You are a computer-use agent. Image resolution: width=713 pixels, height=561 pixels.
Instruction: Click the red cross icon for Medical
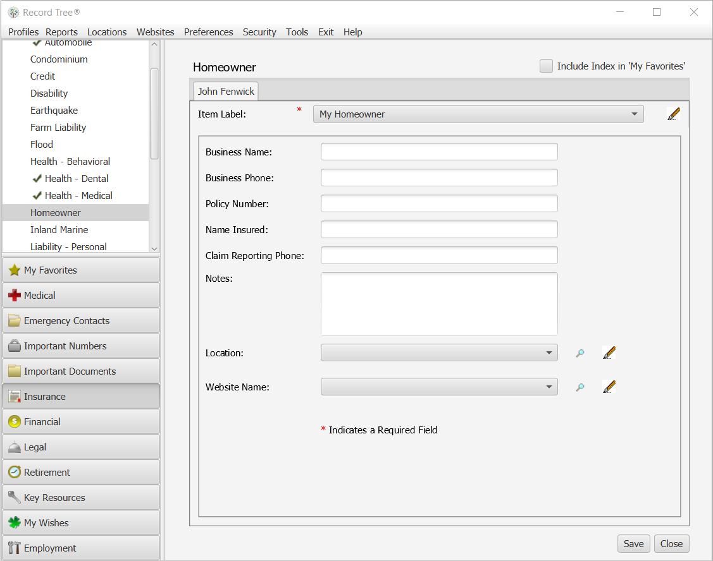click(13, 295)
